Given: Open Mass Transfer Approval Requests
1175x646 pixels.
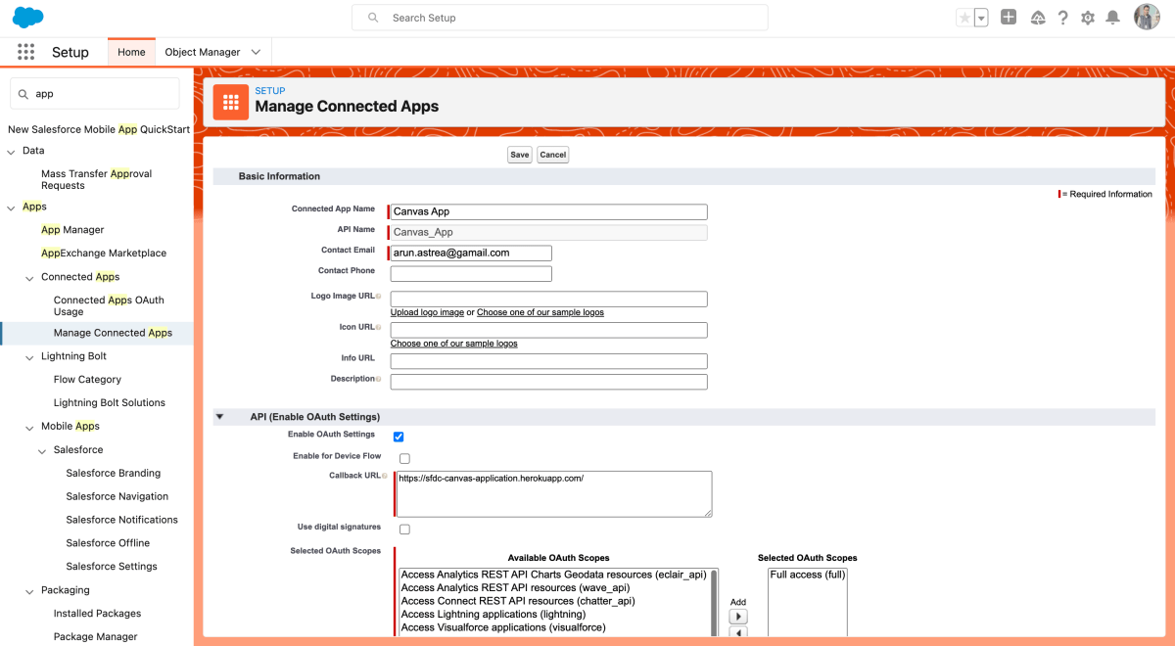Looking at the screenshot, I should coord(96,179).
